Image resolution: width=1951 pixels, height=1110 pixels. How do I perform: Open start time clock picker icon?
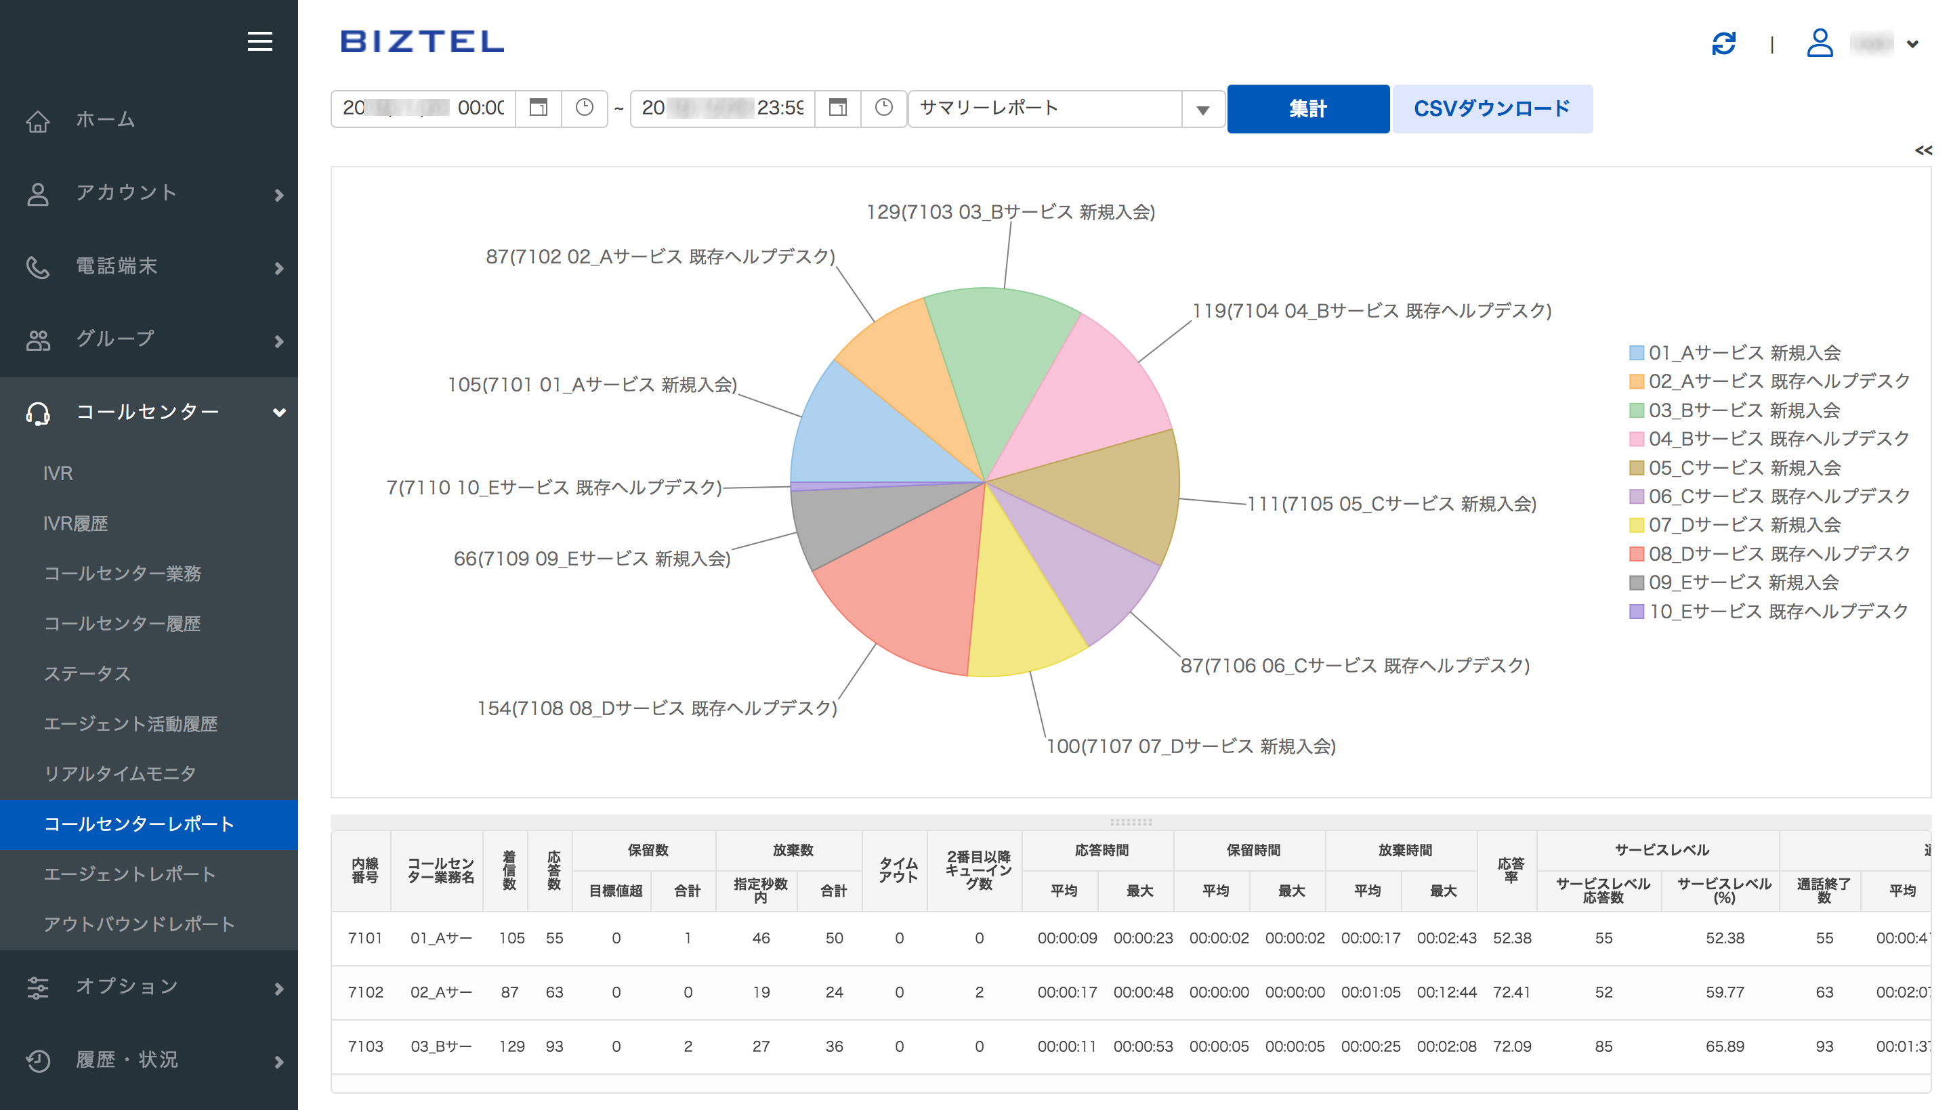click(584, 108)
